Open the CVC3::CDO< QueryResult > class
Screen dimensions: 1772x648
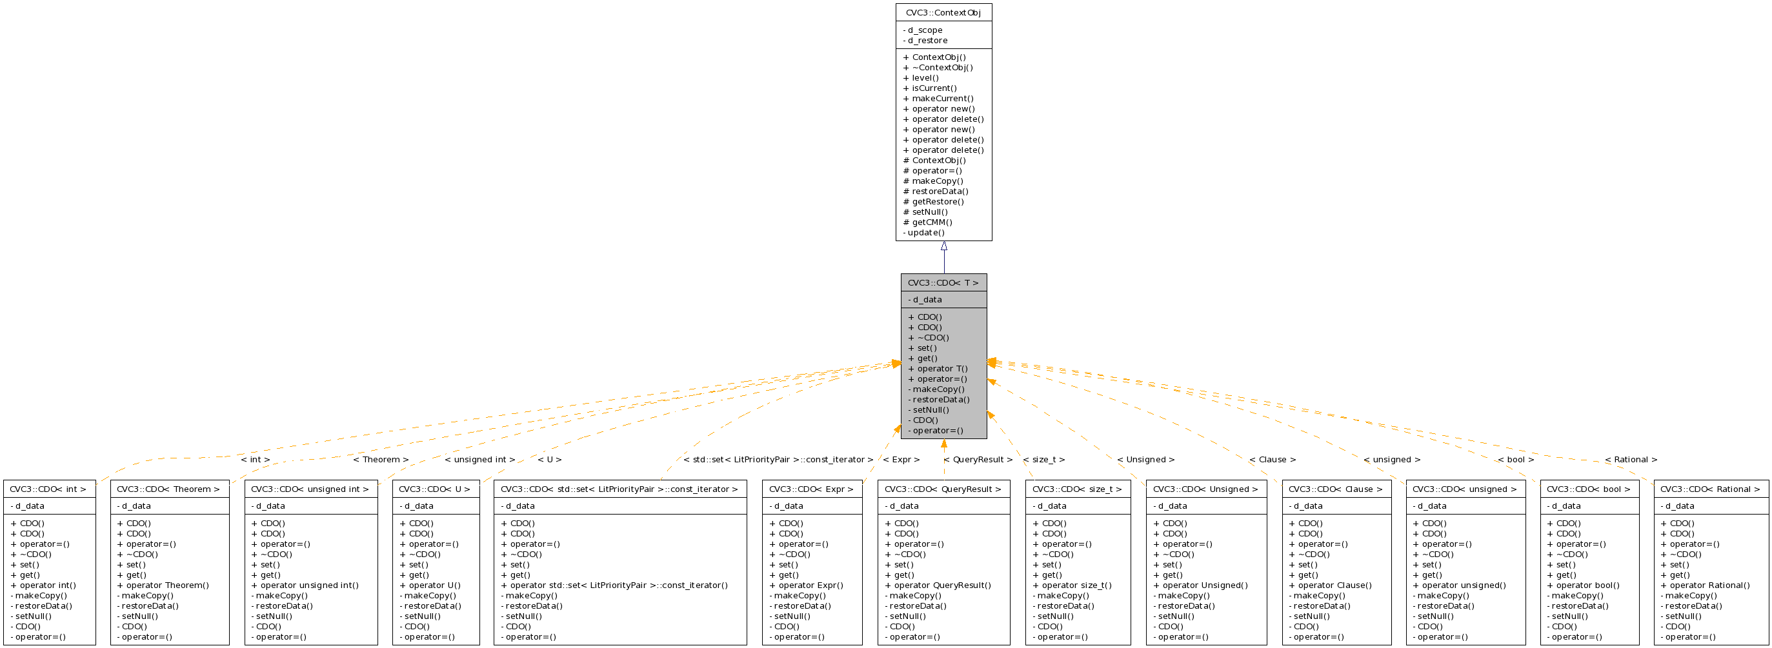pos(945,489)
